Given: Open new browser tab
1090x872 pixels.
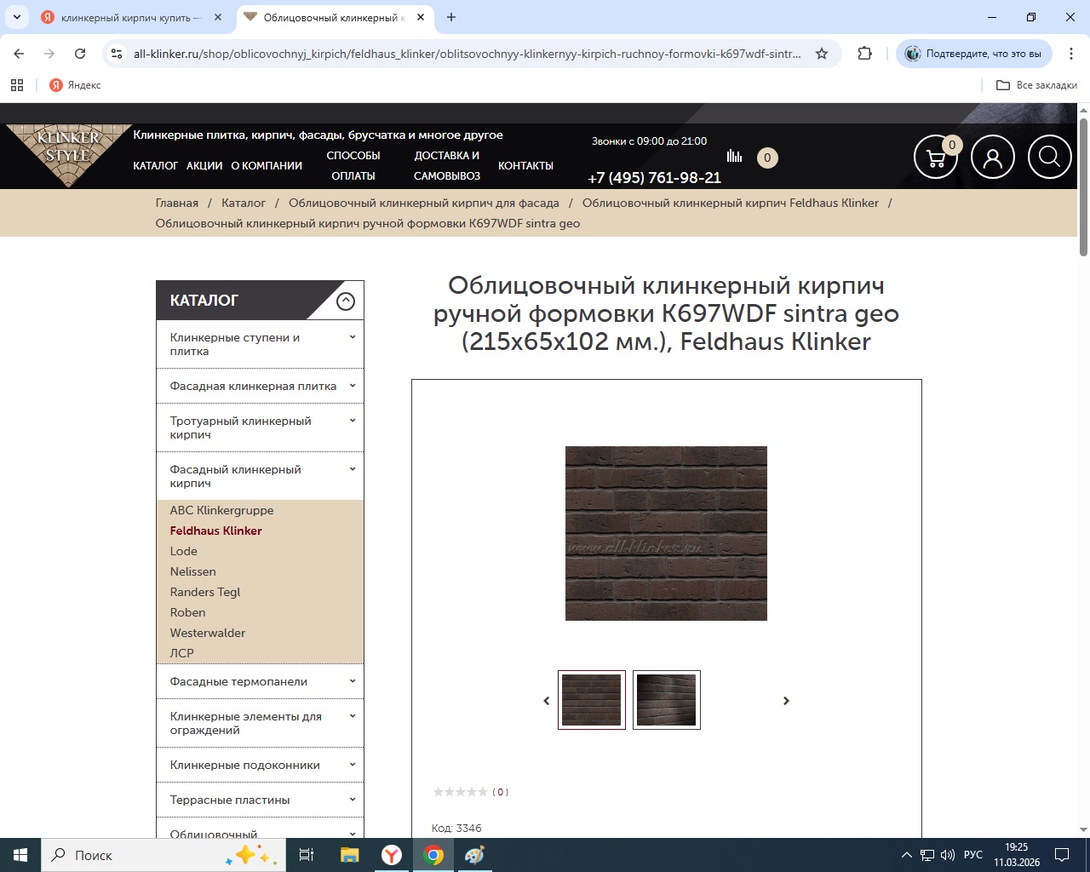Looking at the screenshot, I should pos(451,17).
